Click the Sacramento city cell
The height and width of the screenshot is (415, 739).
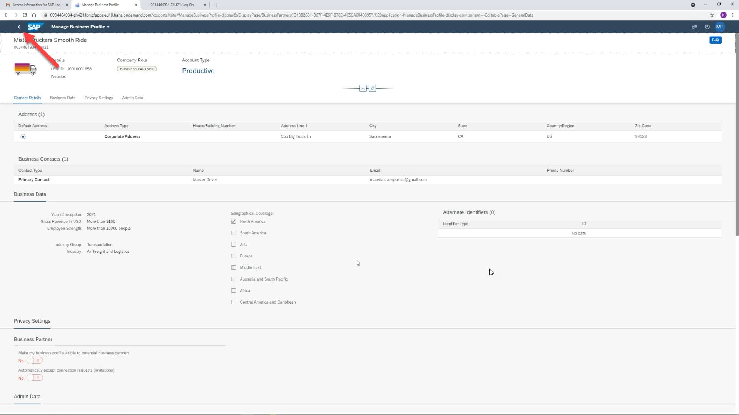(x=380, y=137)
